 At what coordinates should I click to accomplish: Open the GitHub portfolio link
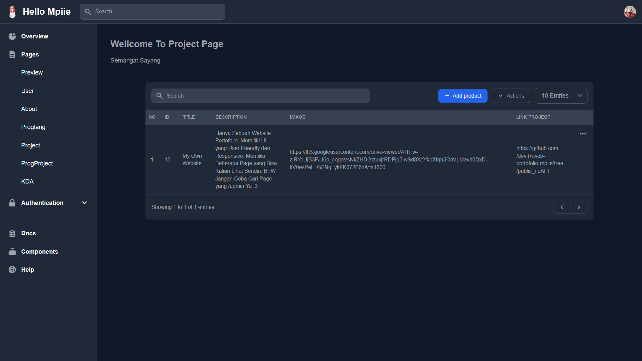coord(539,159)
